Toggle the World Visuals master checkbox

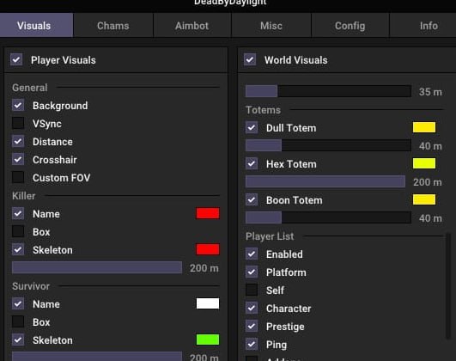coord(250,59)
